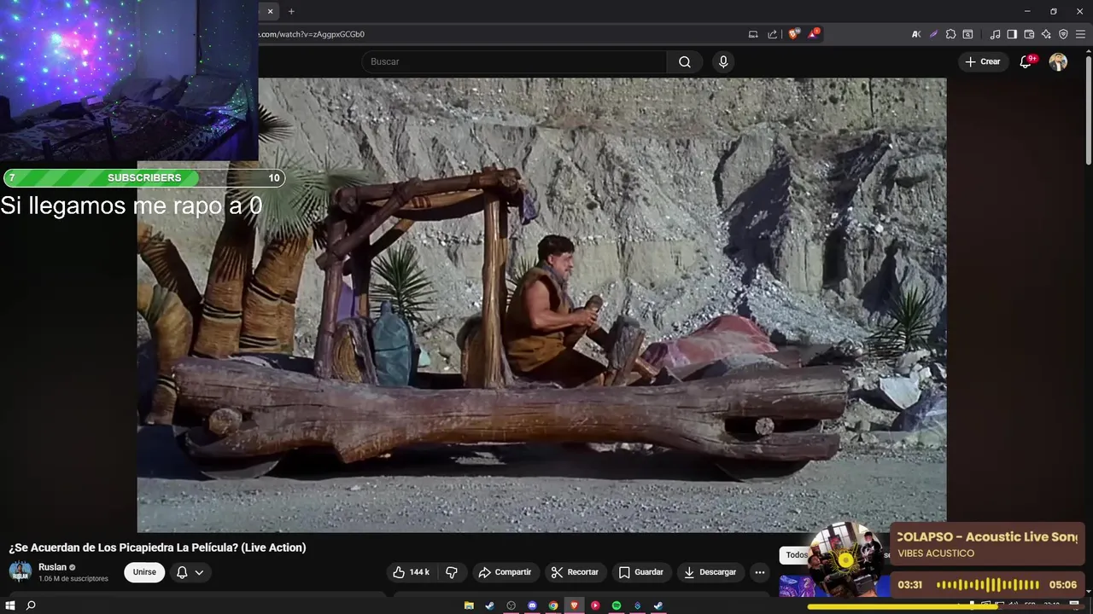Click the webcam overlay preview
This screenshot has height=614, width=1093.
pyautogui.click(x=129, y=81)
